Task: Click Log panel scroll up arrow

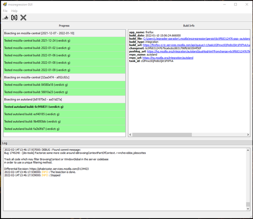Action: 248,150
